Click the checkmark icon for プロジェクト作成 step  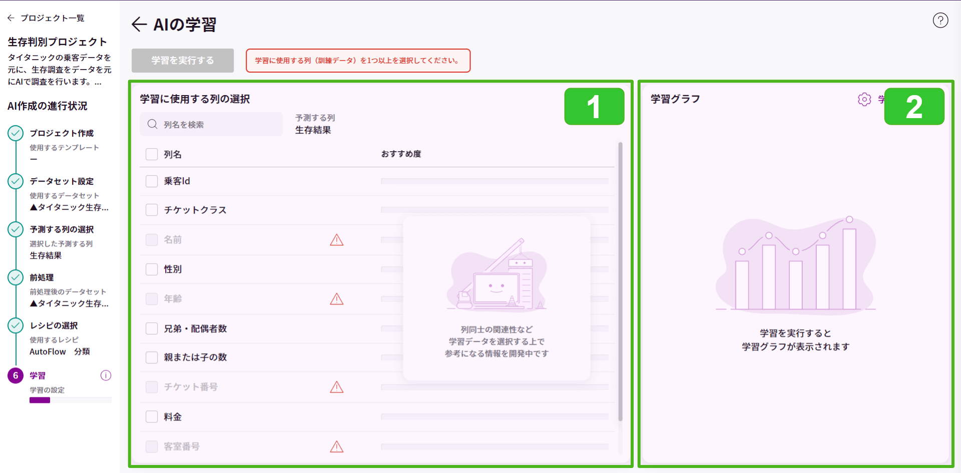[16, 133]
